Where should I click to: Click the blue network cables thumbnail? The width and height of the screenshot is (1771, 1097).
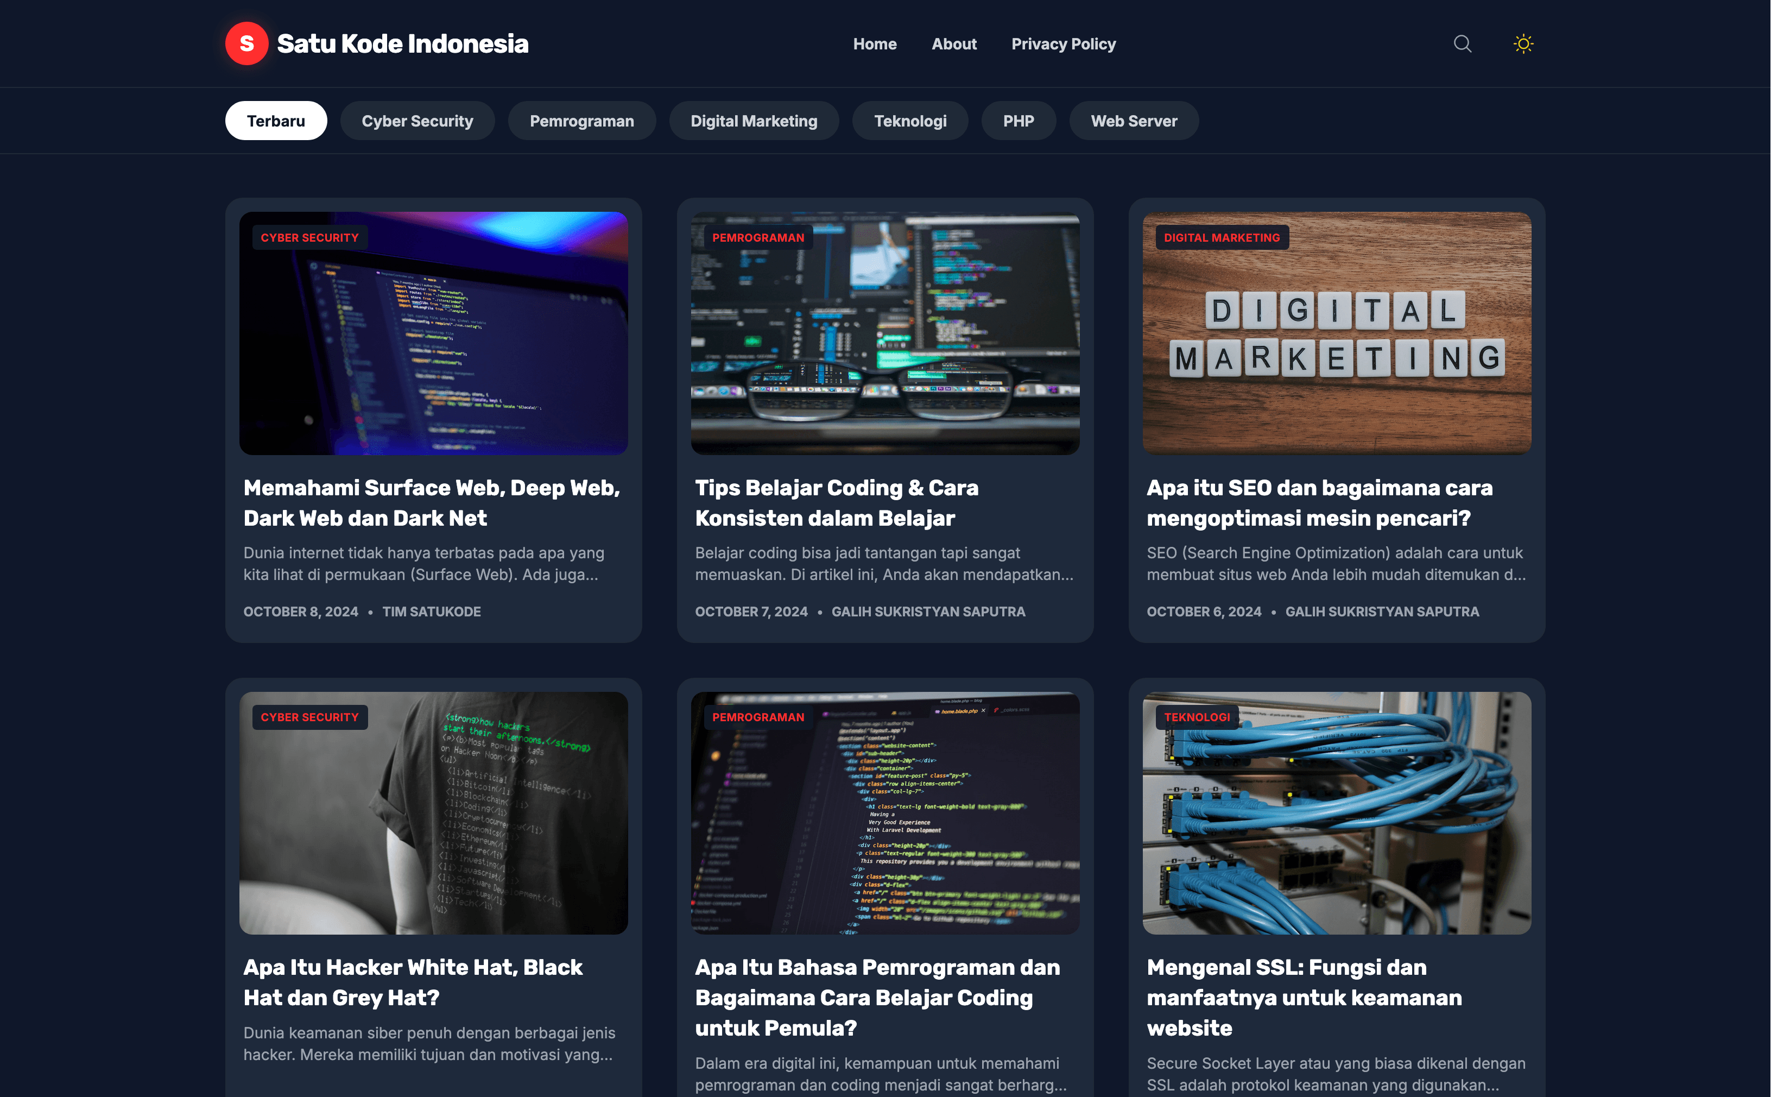tap(1337, 812)
